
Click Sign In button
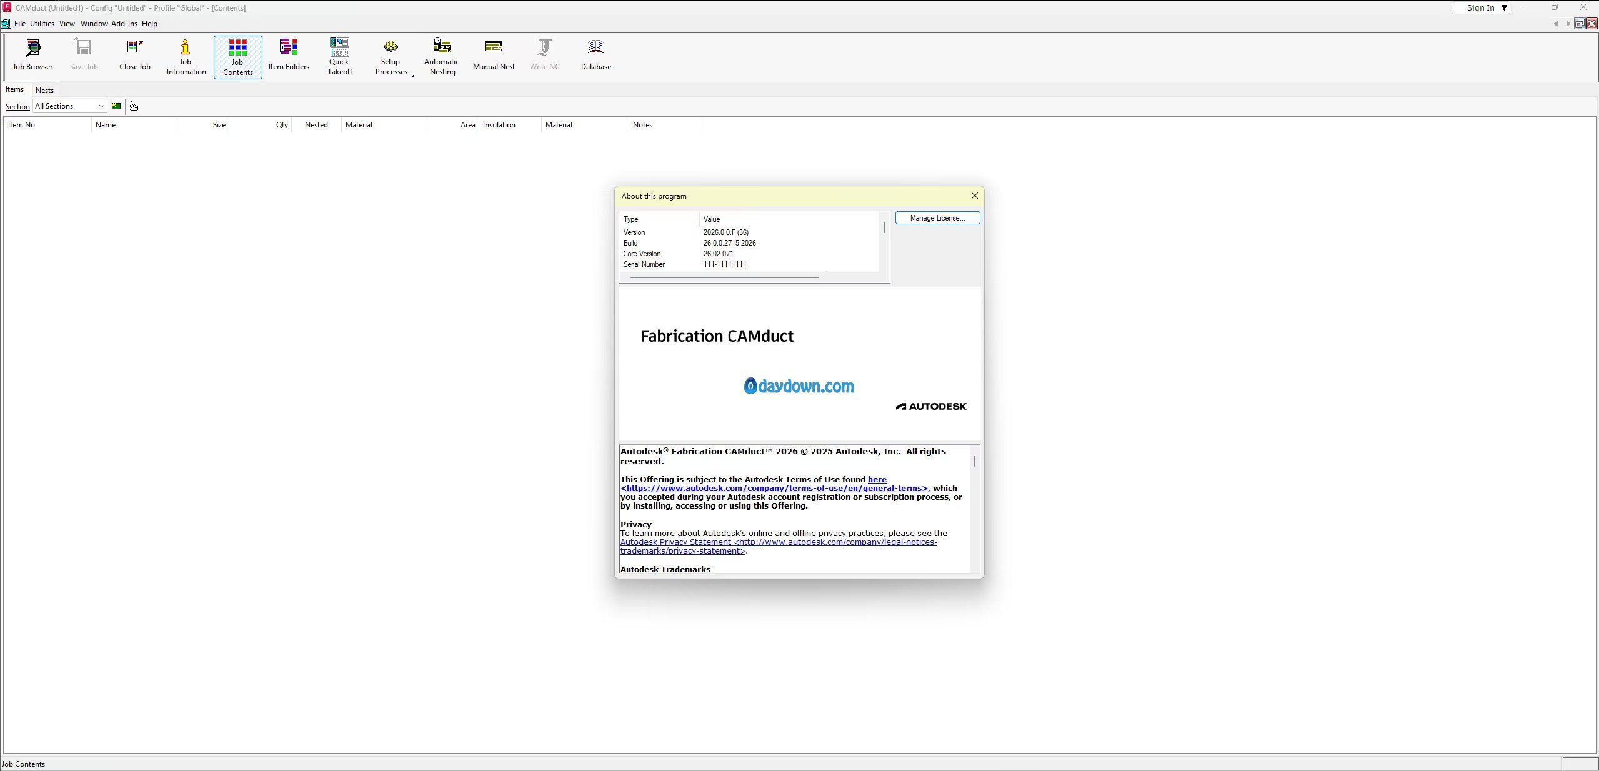pyautogui.click(x=1480, y=8)
